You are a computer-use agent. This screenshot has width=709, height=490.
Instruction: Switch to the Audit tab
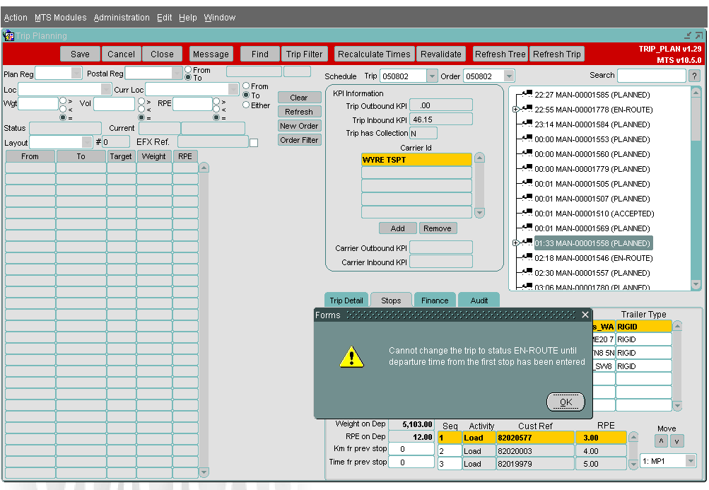[x=479, y=300]
